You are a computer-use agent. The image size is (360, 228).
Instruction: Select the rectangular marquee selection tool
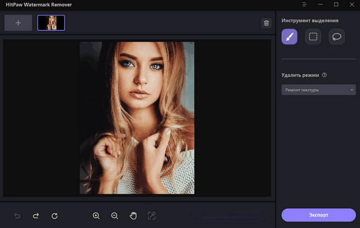(x=313, y=37)
